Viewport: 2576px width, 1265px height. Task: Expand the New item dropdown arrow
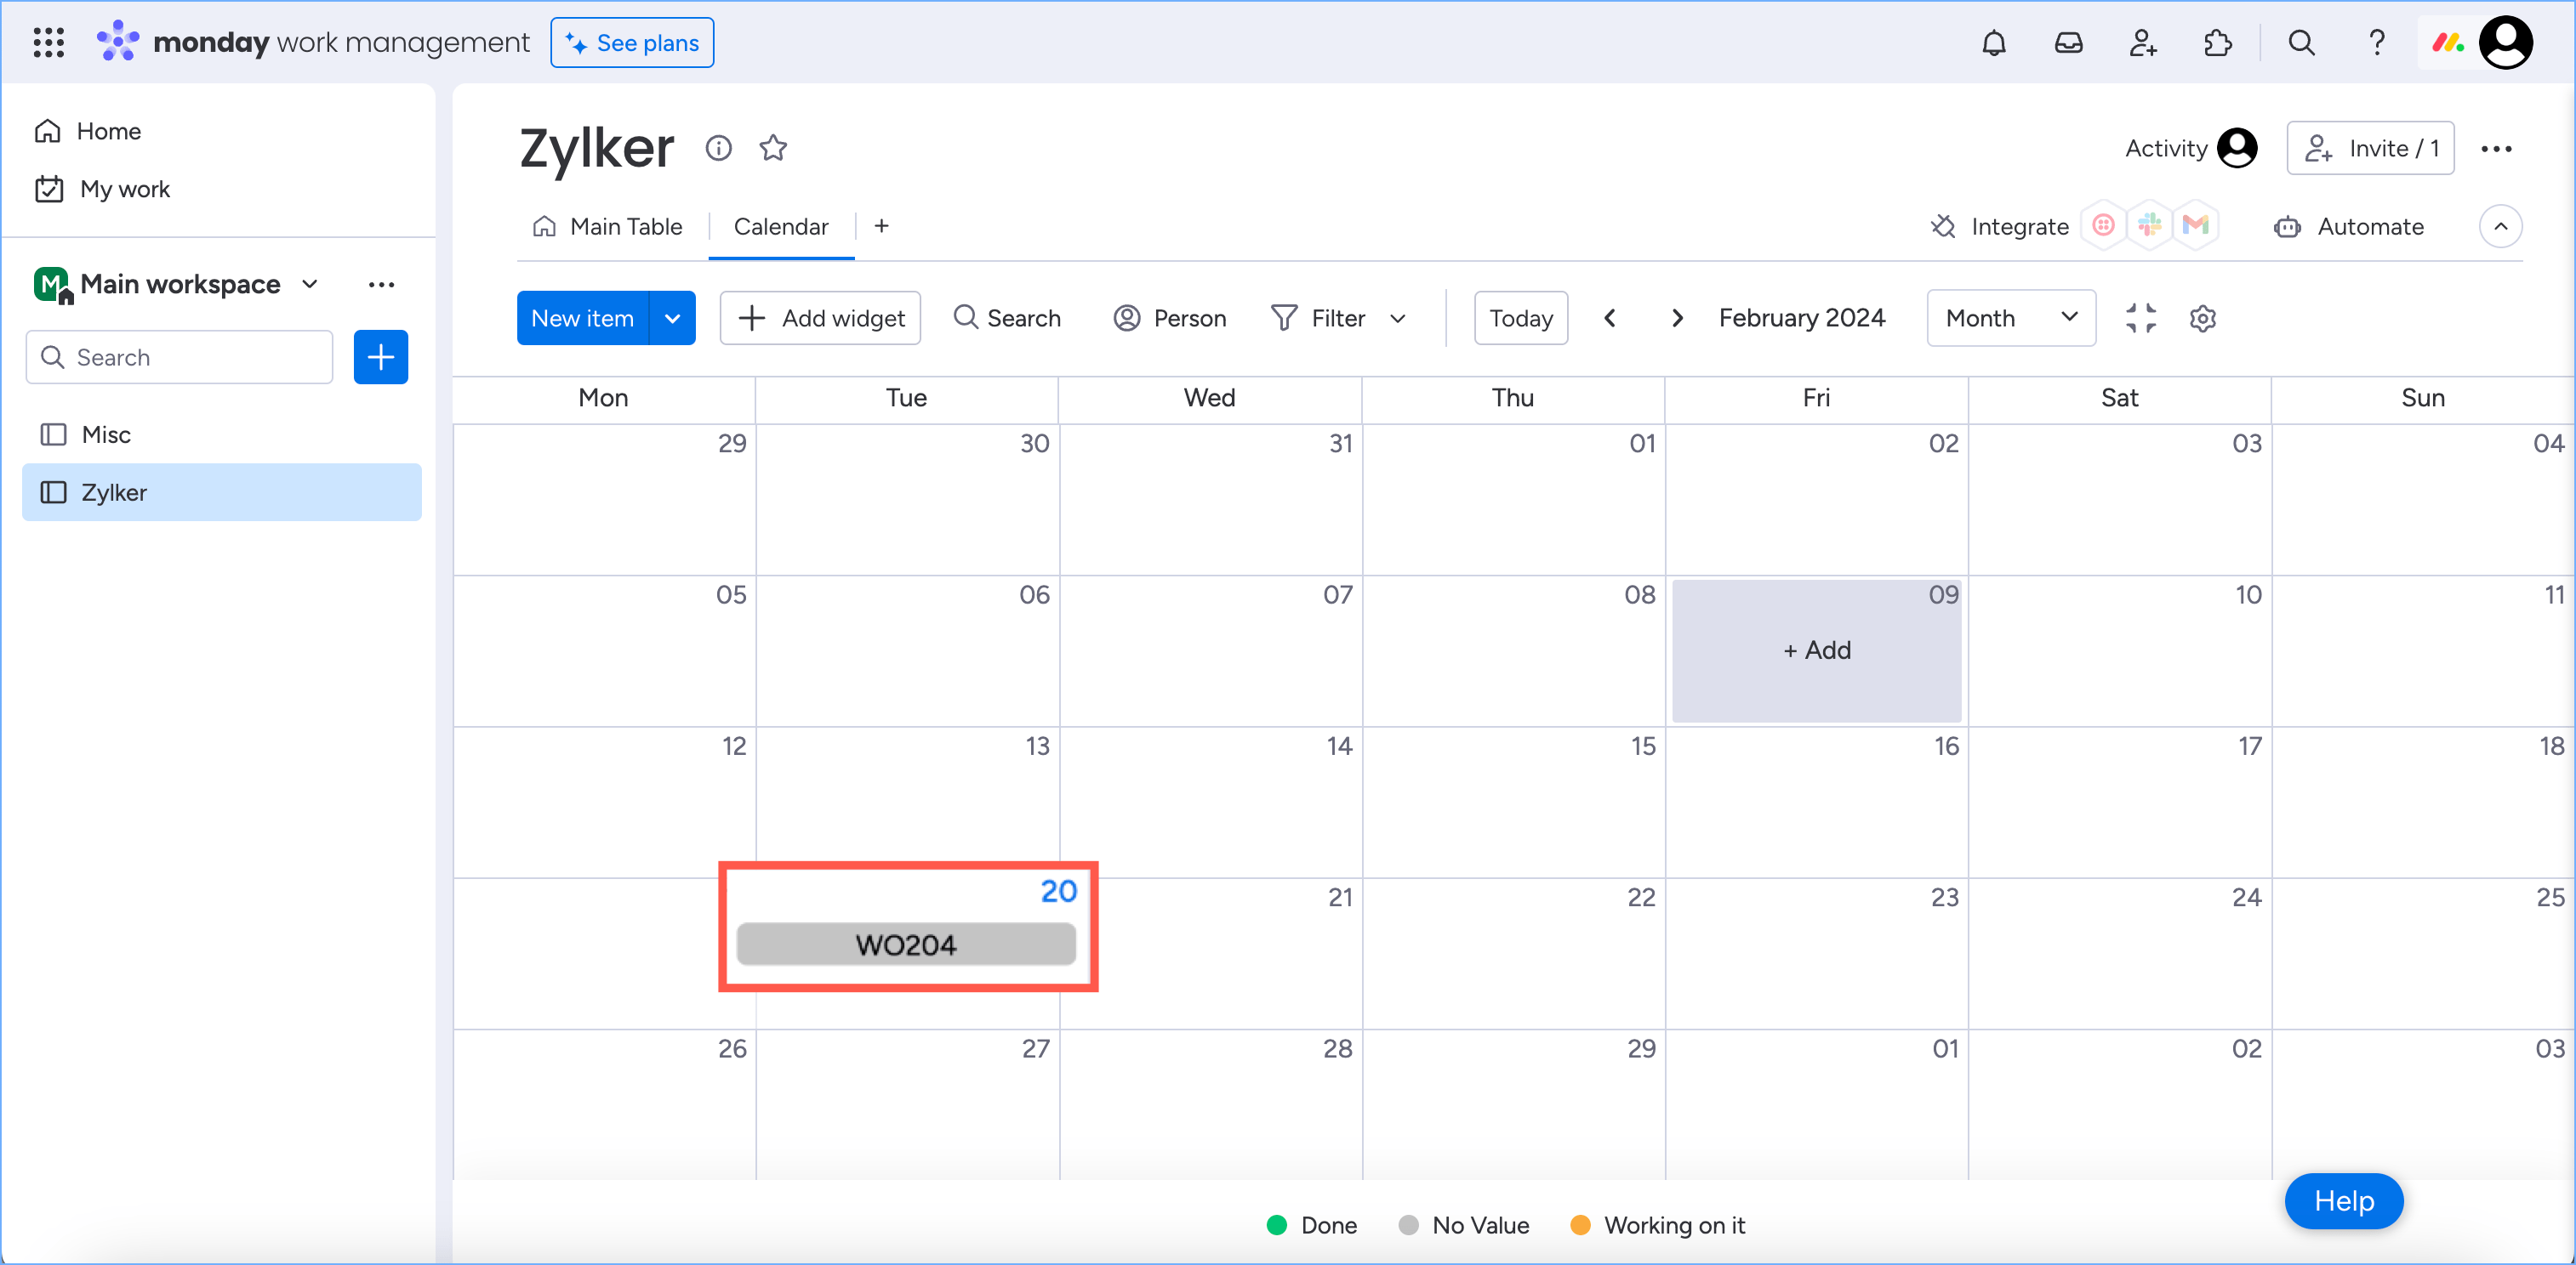pyautogui.click(x=672, y=319)
